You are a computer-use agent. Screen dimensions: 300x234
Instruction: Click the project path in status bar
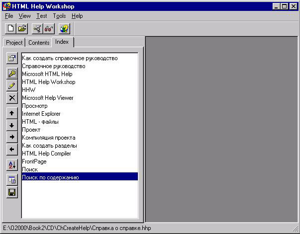point(77,228)
